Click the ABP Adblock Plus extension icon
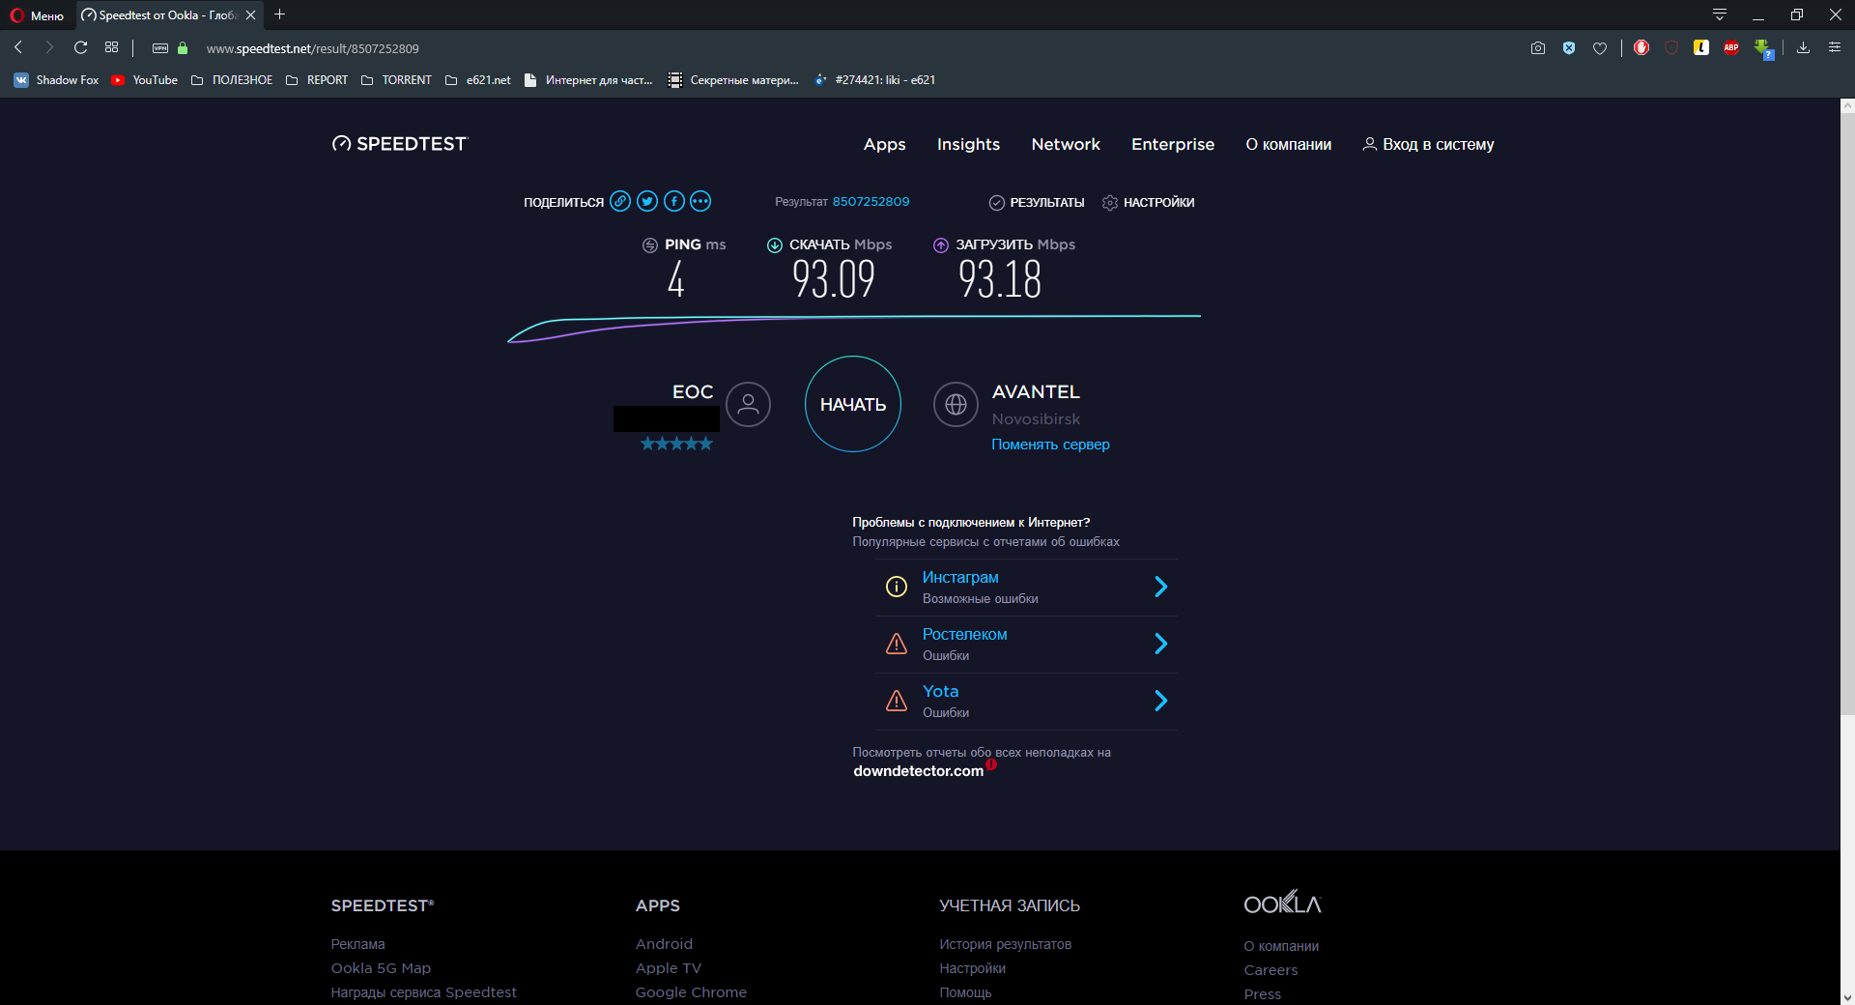 point(1731,48)
